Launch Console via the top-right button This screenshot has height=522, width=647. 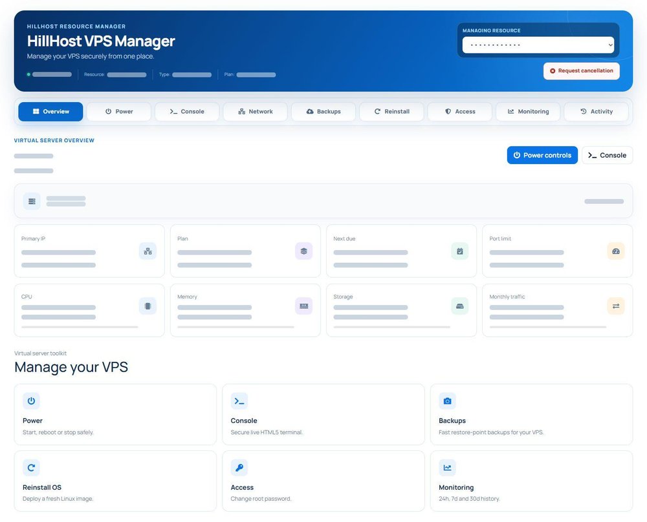(607, 155)
